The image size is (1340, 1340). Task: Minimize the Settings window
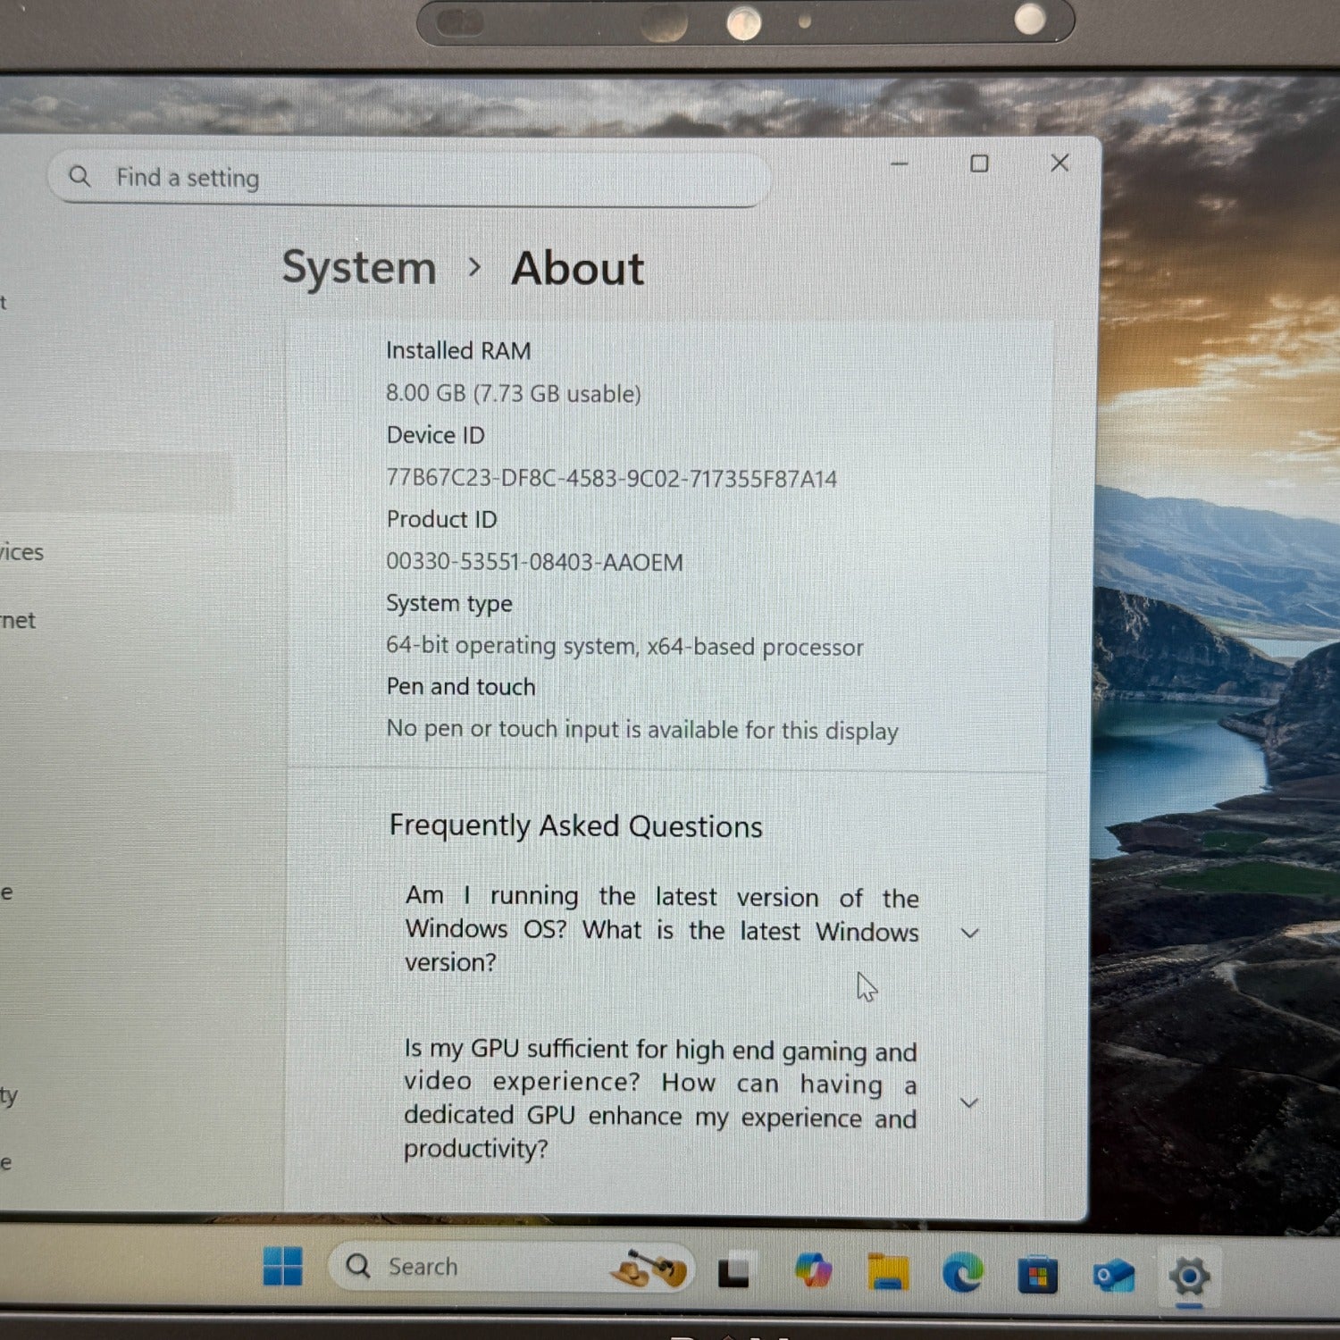point(900,164)
